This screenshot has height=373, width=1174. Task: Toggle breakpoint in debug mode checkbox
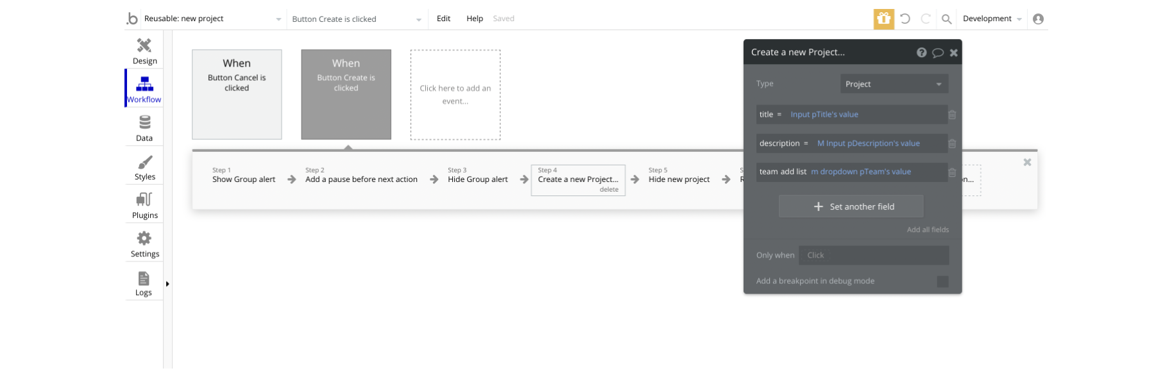coord(942,281)
